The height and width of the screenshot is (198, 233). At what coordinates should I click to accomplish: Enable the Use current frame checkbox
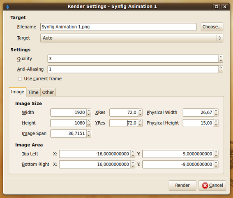20,79
